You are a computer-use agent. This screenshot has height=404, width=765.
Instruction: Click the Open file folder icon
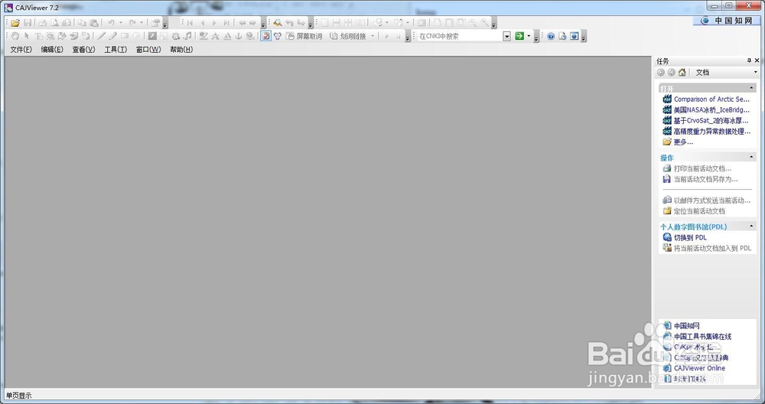coord(15,23)
